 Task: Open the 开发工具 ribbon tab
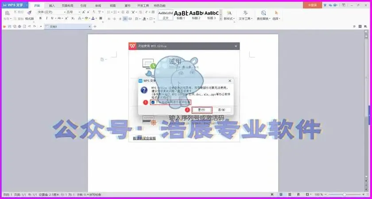tap(143, 5)
